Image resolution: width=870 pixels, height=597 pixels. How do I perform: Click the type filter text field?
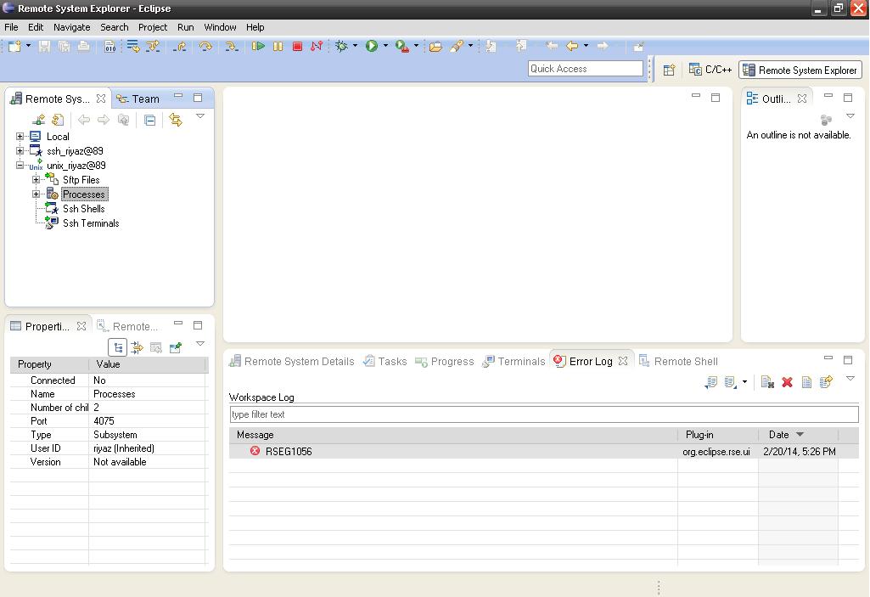coord(543,414)
